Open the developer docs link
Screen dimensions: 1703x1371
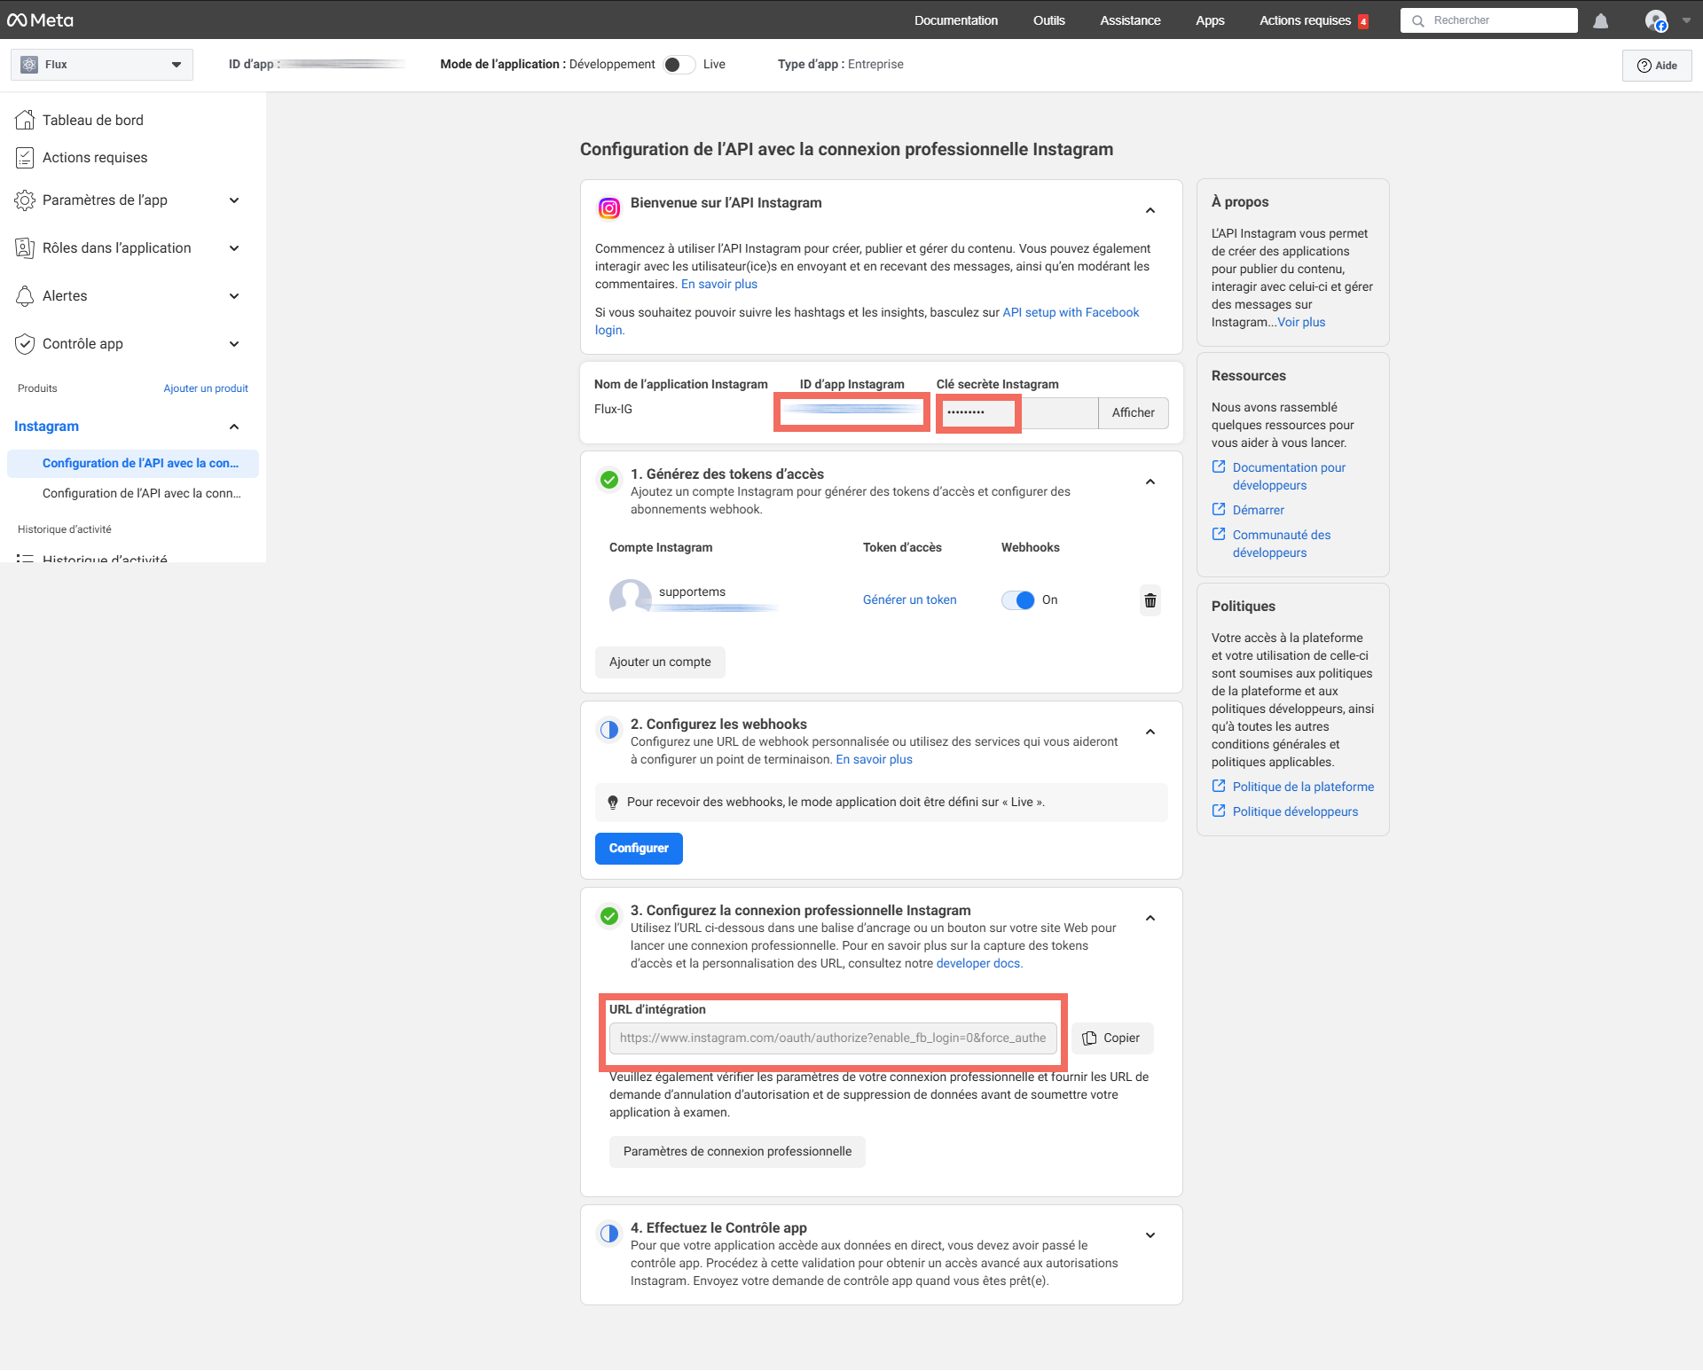(x=979, y=964)
